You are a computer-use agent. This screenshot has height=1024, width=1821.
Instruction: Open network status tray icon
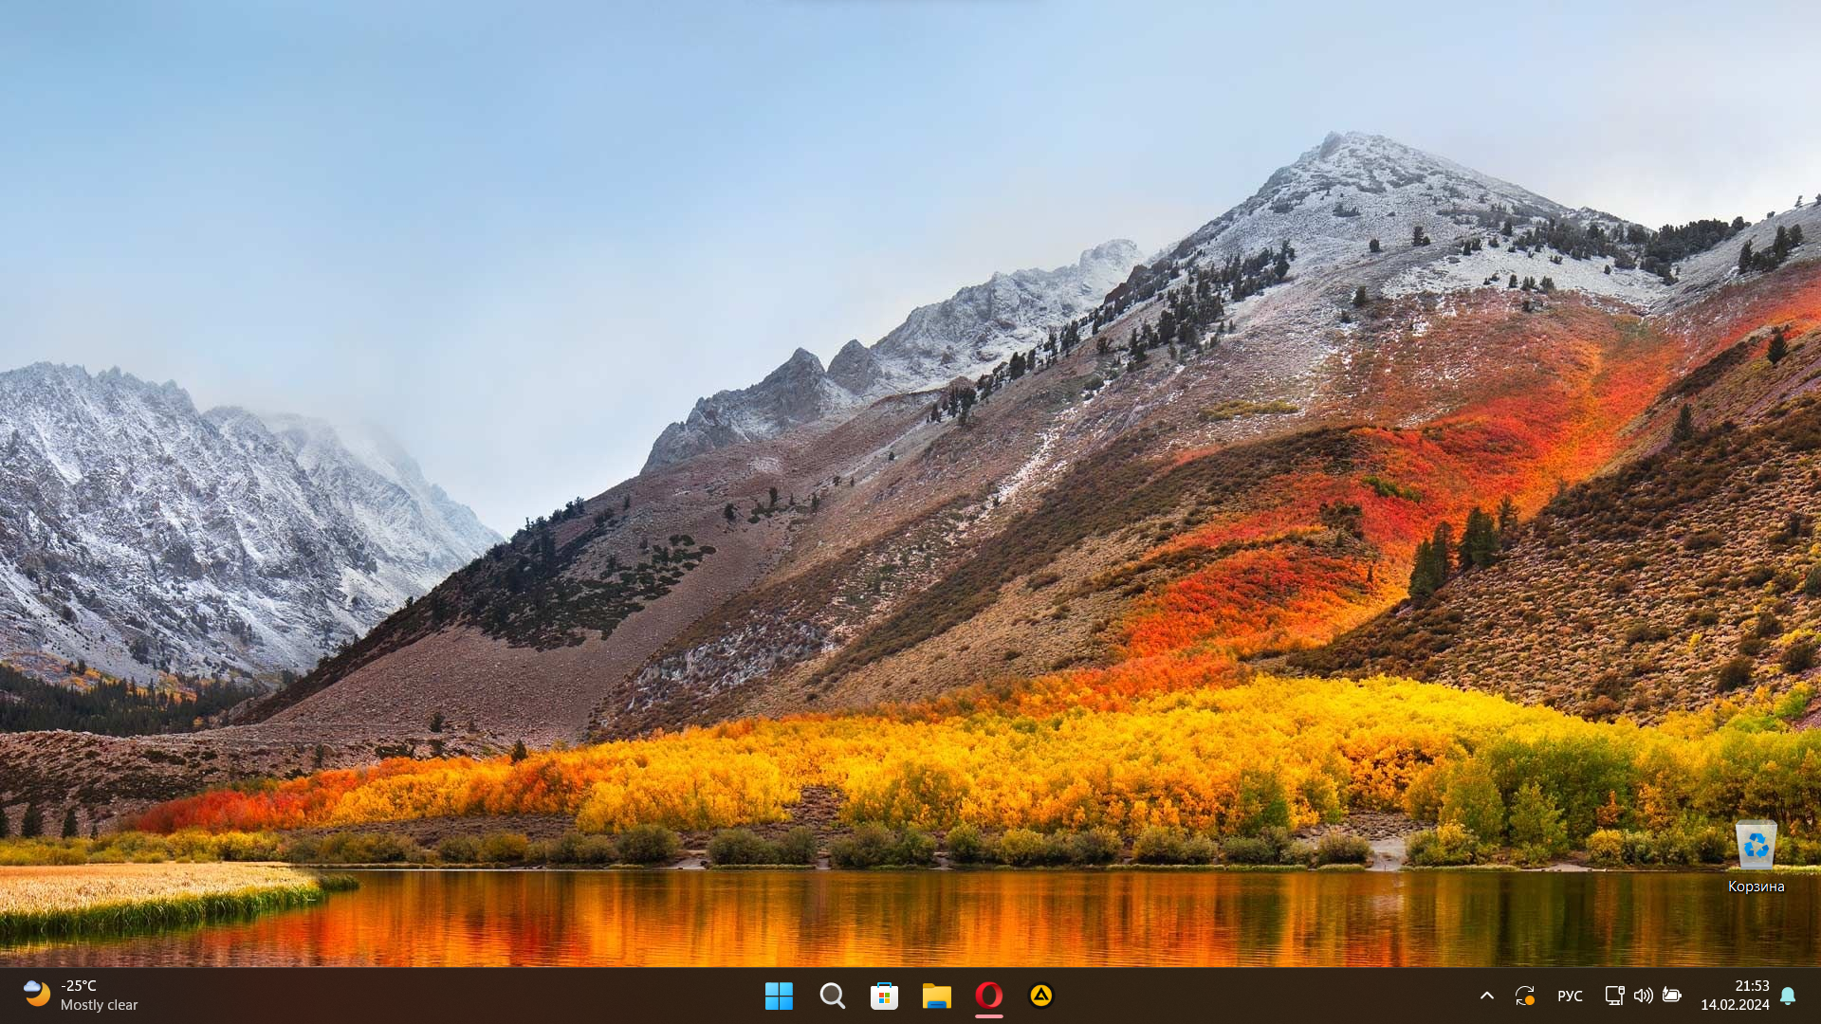tap(1614, 996)
